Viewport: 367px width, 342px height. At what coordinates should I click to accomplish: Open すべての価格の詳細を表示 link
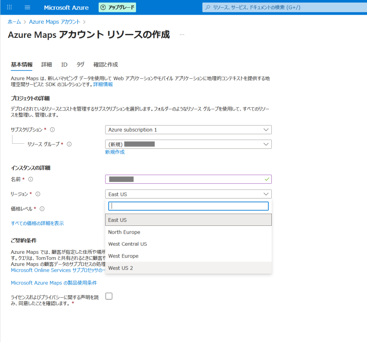coord(37,223)
